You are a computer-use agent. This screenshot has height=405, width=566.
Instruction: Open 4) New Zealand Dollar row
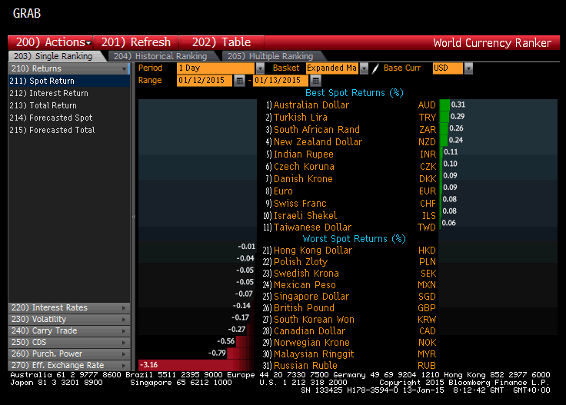[351, 141]
